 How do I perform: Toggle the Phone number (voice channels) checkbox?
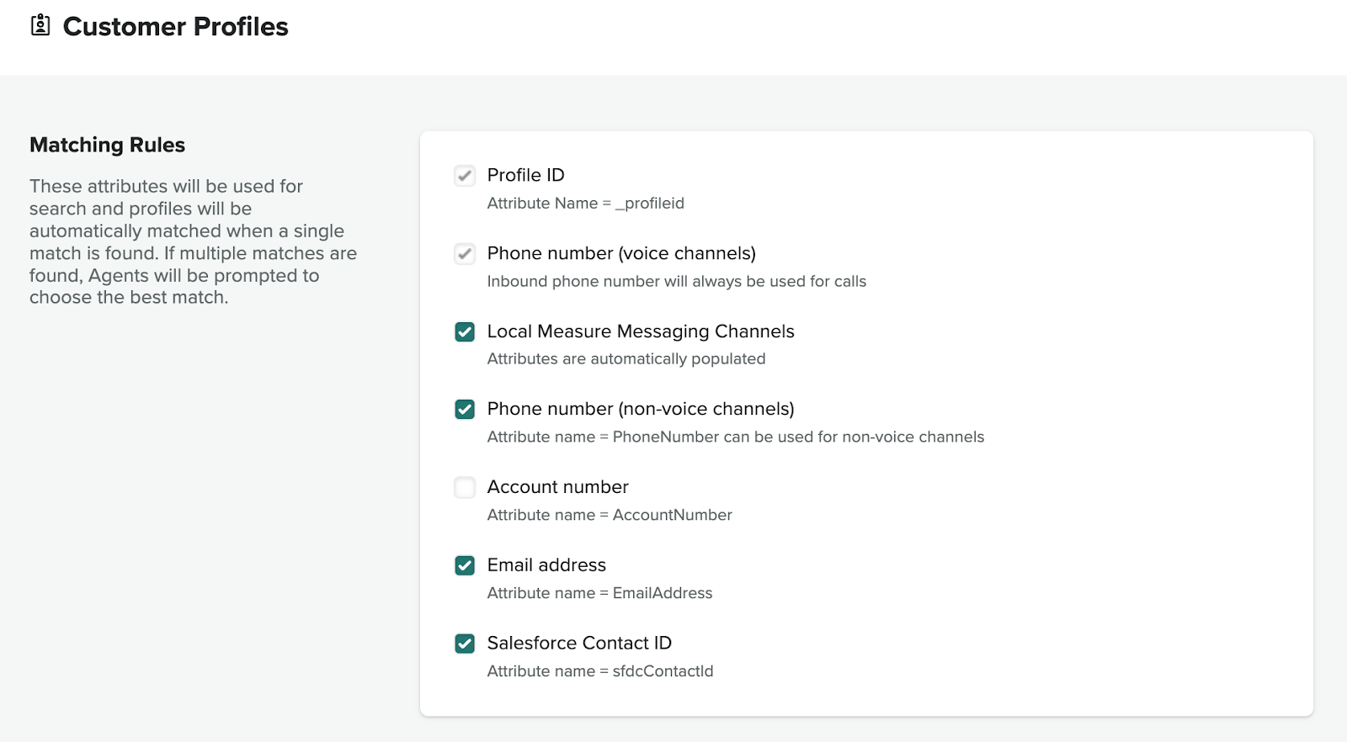tap(465, 254)
